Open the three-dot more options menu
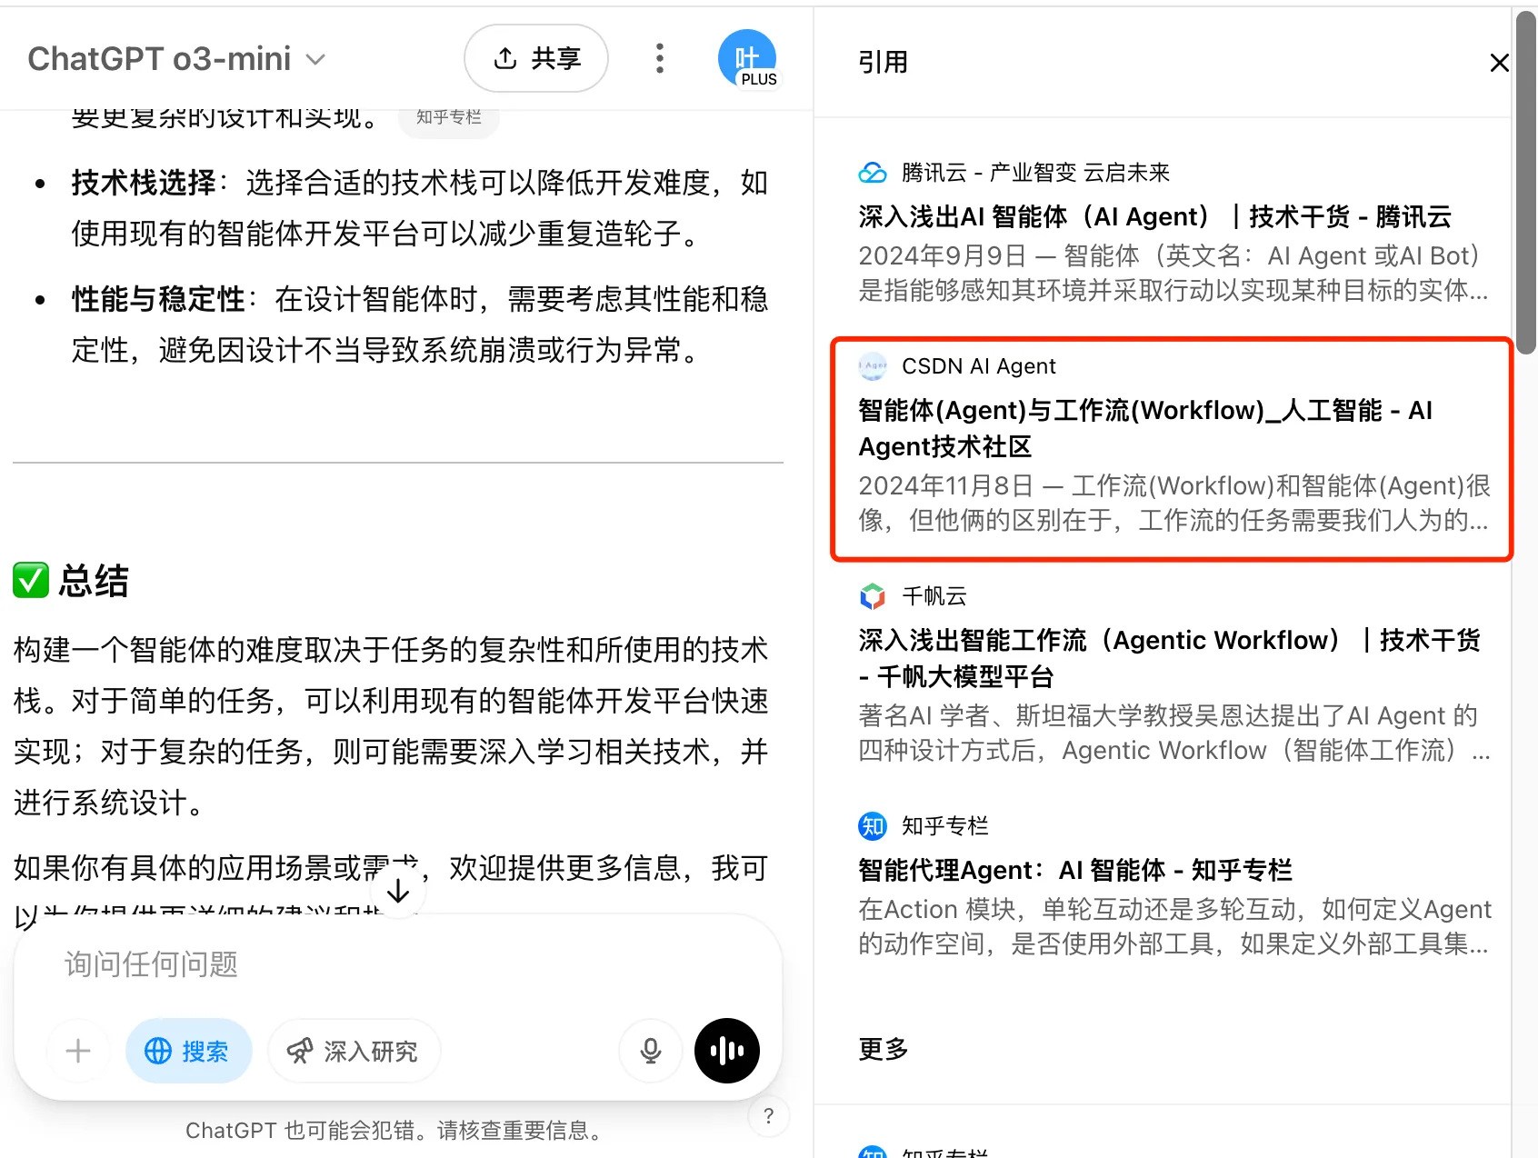The image size is (1538, 1158). click(660, 59)
